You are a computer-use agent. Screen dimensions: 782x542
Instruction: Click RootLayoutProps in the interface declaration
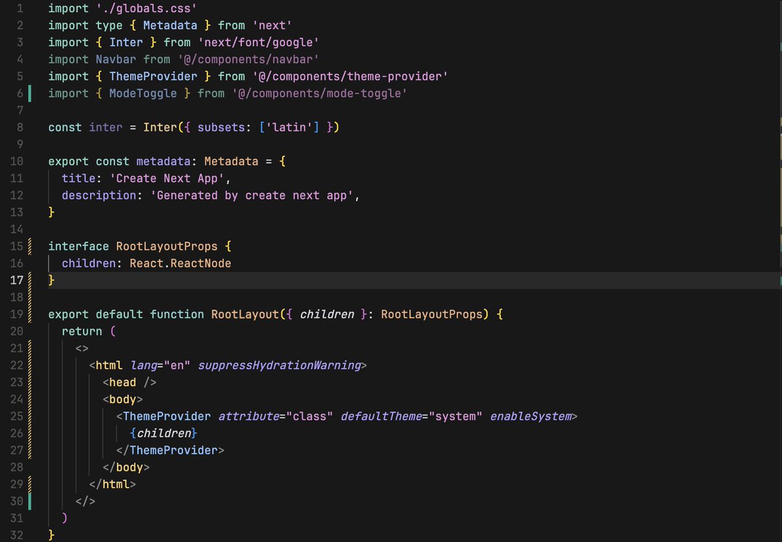click(167, 246)
